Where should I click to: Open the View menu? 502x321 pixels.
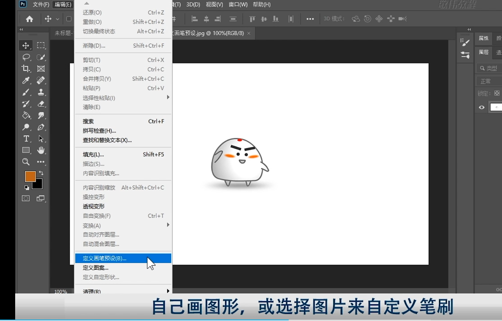pyautogui.click(x=214, y=5)
